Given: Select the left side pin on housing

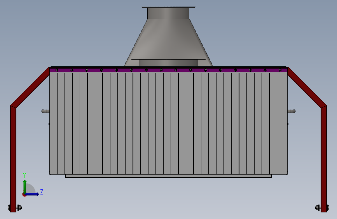Looking at the screenshot, I should tap(45, 111).
